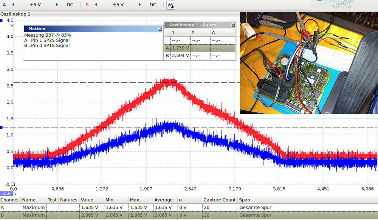Open Channel A ±5 V range dropdown

[35, 5]
